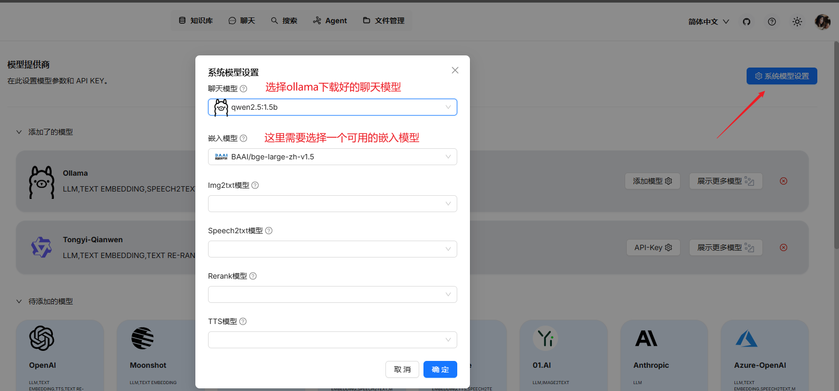This screenshot has height=391, width=839.
Task: Open the 简体中文 language dropdown
Action: (709, 22)
